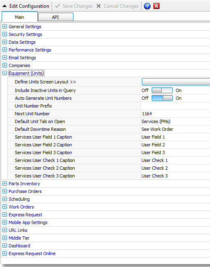Expand Dashboard plus icon
This screenshot has width=210, height=267.
tap(5, 246)
